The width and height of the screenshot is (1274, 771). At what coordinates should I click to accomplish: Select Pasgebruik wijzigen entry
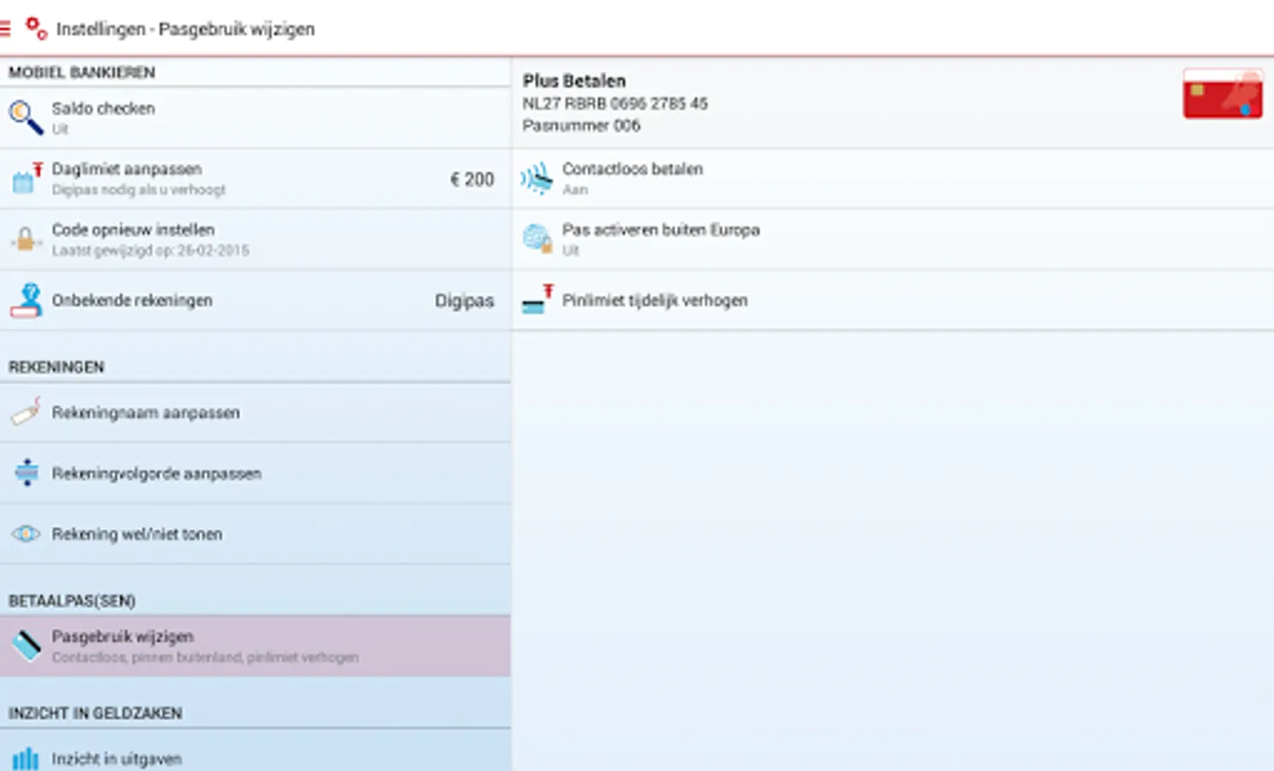pyautogui.click(x=255, y=646)
